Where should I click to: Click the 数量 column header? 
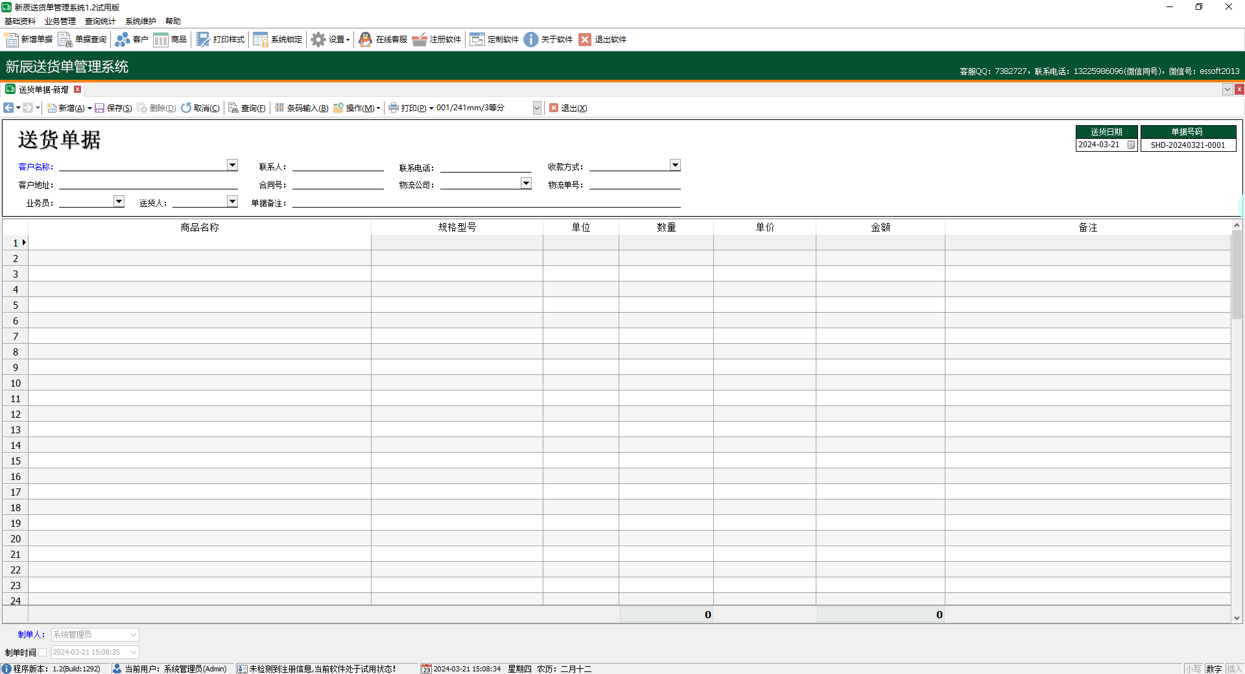point(667,228)
